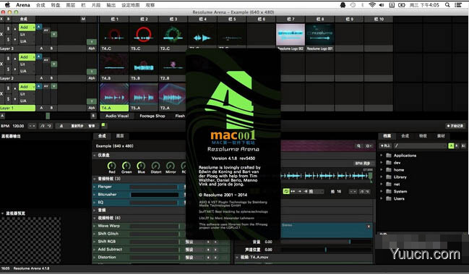Click the path field in file browser

420,145
